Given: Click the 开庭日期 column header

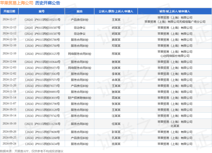Looking at the screenshot, I should click(9, 11).
